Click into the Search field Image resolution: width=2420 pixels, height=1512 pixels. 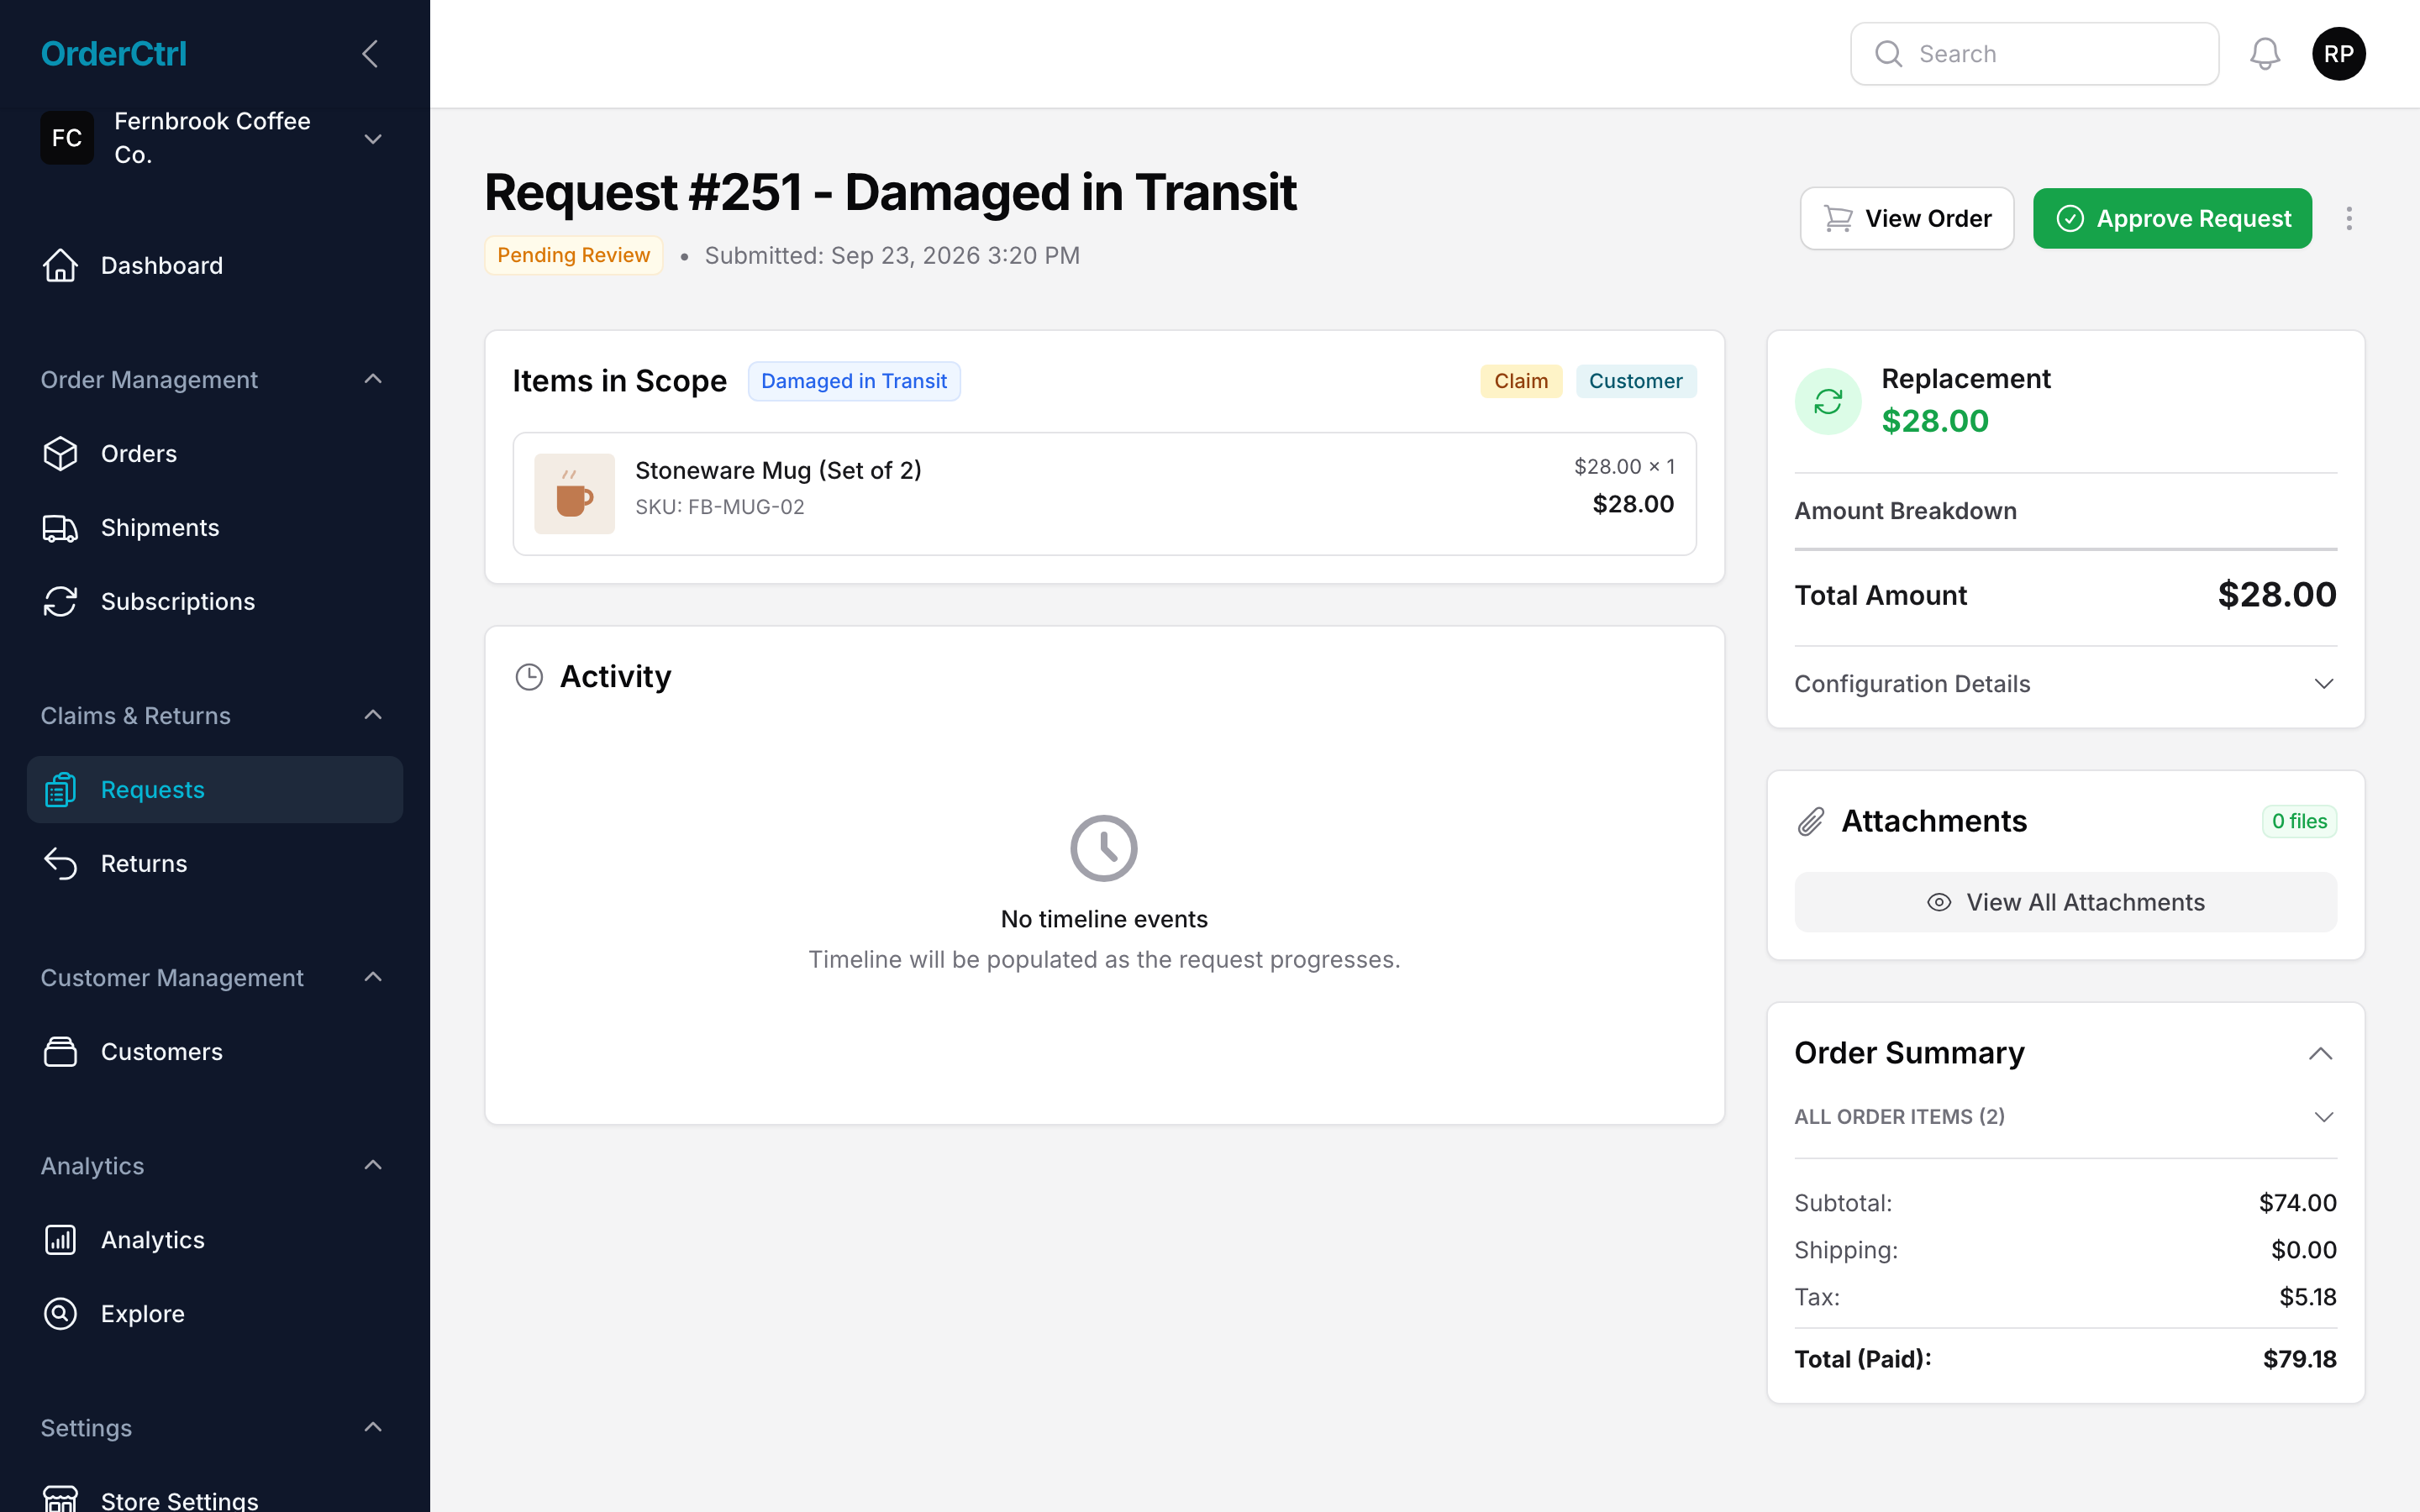[2034, 54]
